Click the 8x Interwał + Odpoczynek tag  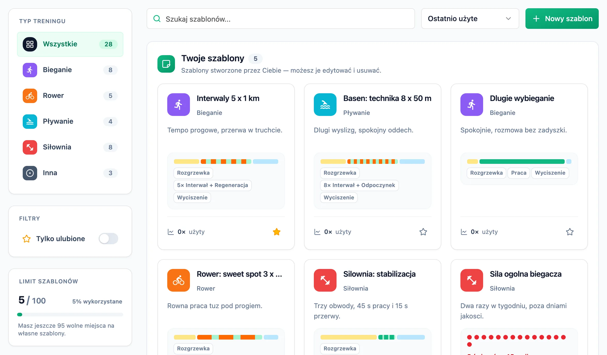(359, 185)
